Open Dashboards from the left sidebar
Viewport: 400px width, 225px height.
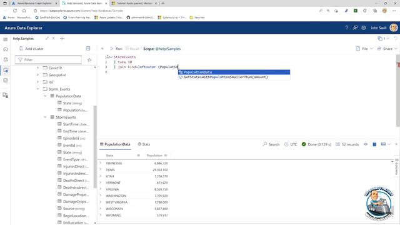[6, 81]
